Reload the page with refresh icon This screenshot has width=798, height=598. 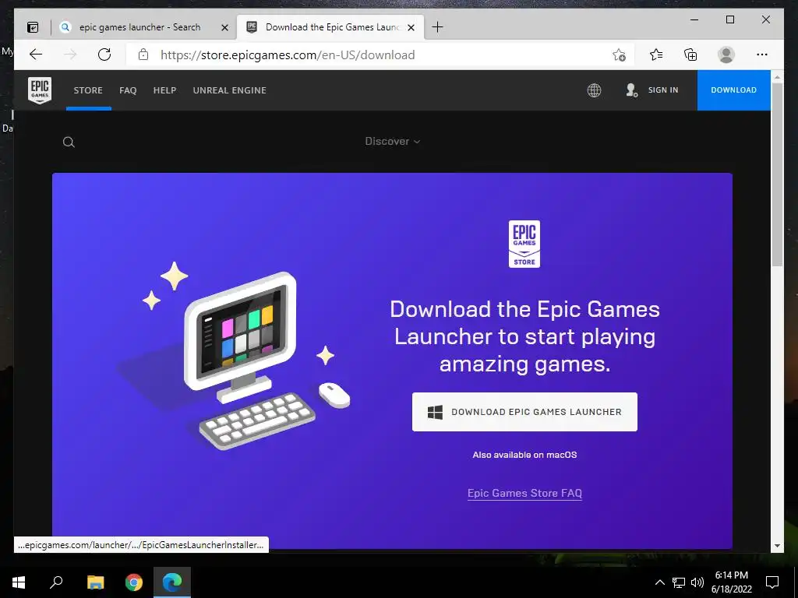click(104, 55)
